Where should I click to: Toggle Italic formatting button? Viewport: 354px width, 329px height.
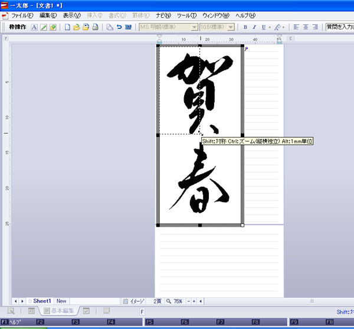click(x=254, y=27)
